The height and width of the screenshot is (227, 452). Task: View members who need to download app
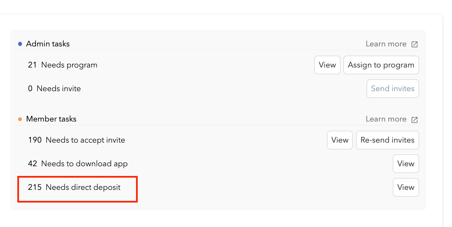pyautogui.click(x=406, y=164)
